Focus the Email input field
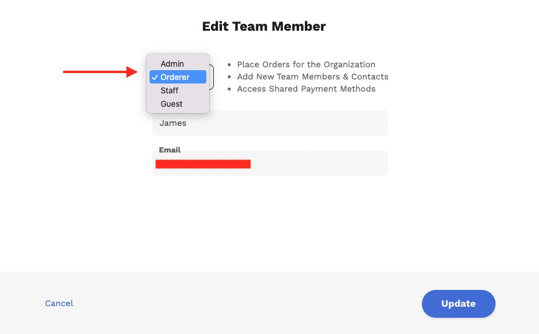539x334 pixels. point(319,164)
